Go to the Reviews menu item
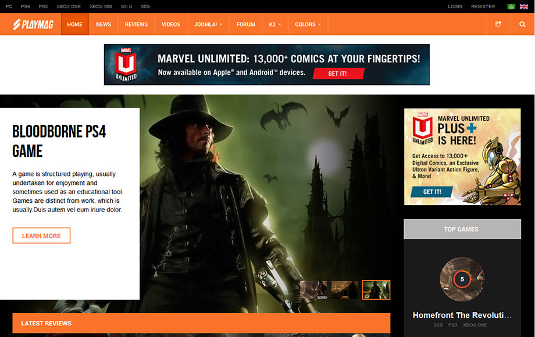This screenshot has width=535, height=337. tap(136, 24)
